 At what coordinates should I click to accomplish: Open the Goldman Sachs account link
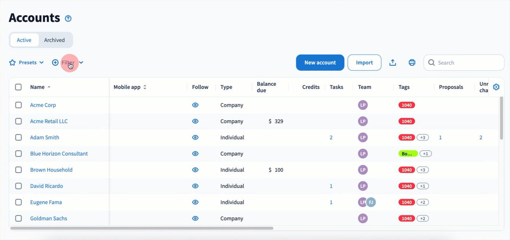tap(49, 218)
